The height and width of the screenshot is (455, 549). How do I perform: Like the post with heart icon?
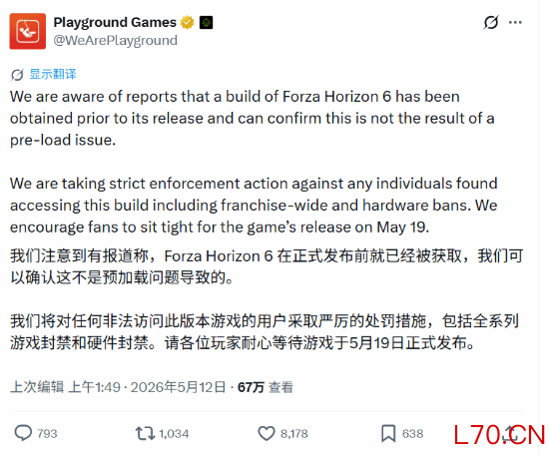tap(267, 433)
